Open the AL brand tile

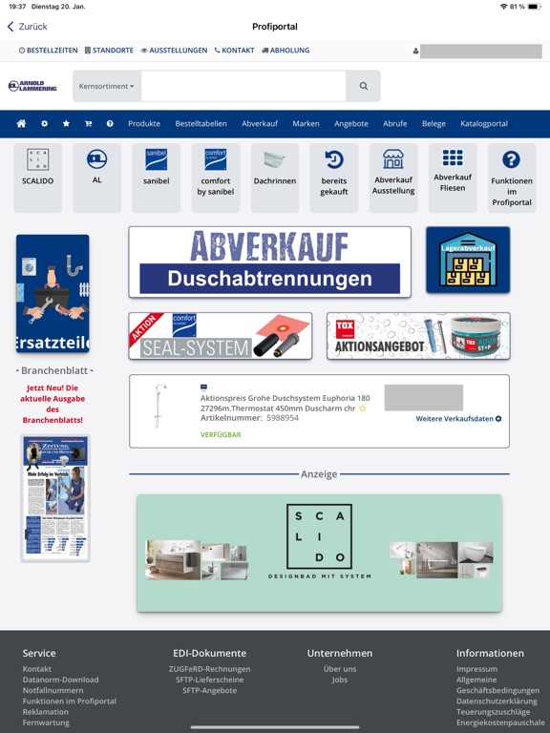click(x=96, y=178)
